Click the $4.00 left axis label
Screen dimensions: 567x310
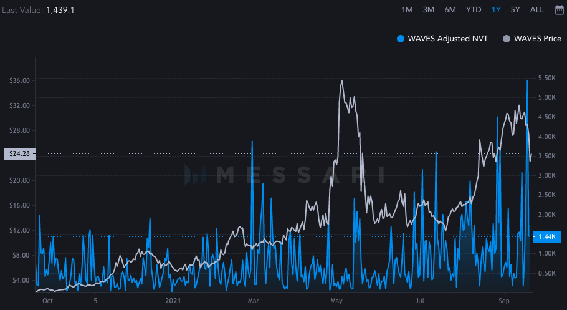pyautogui.click(x=21, y=280)
